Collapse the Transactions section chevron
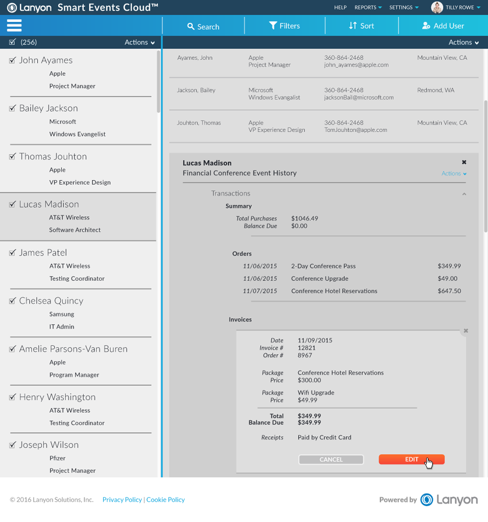Viewport: 488px width, 522px height. (464, 194)
